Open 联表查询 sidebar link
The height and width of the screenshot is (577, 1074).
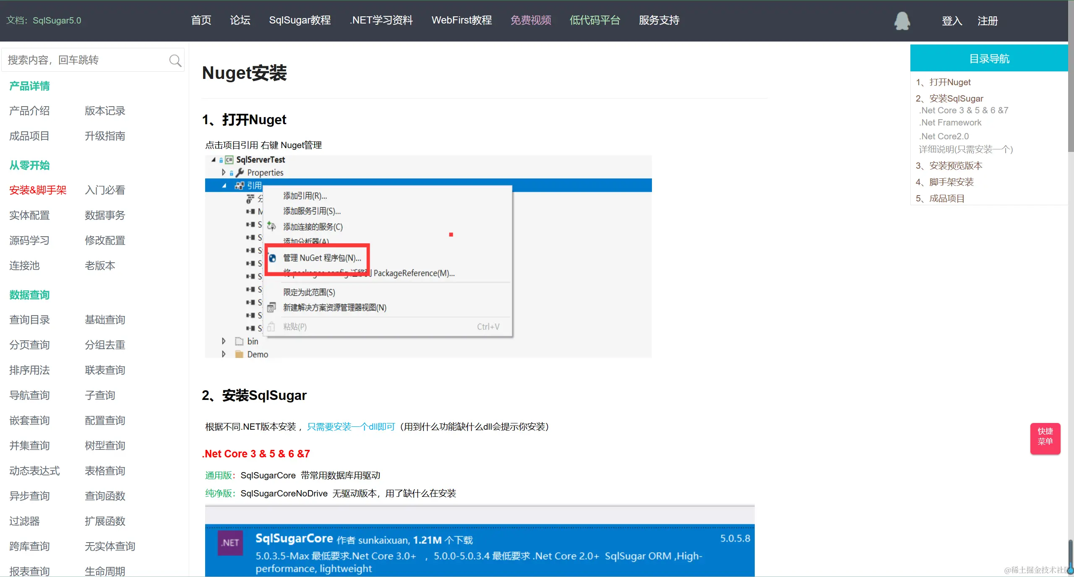click(x=105, y=370)
